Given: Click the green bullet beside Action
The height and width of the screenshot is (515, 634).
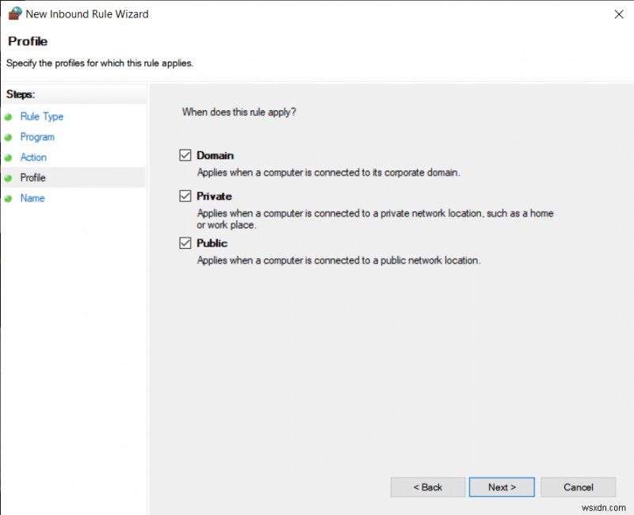Looking at the screenshot, I should tap(8, 158).
